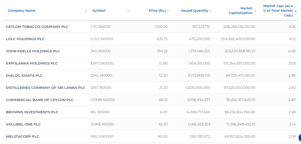Image resolution: width=301 pixels, height=144 pixels.
Task: Click sort arrows beside Market Capitalization
Action: (x=256, y=10)
